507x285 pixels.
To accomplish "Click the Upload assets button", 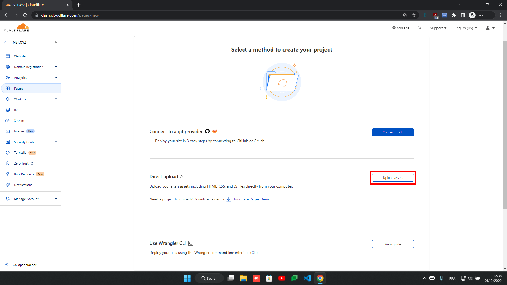I will pyautogui.click(x=393, y=177).
